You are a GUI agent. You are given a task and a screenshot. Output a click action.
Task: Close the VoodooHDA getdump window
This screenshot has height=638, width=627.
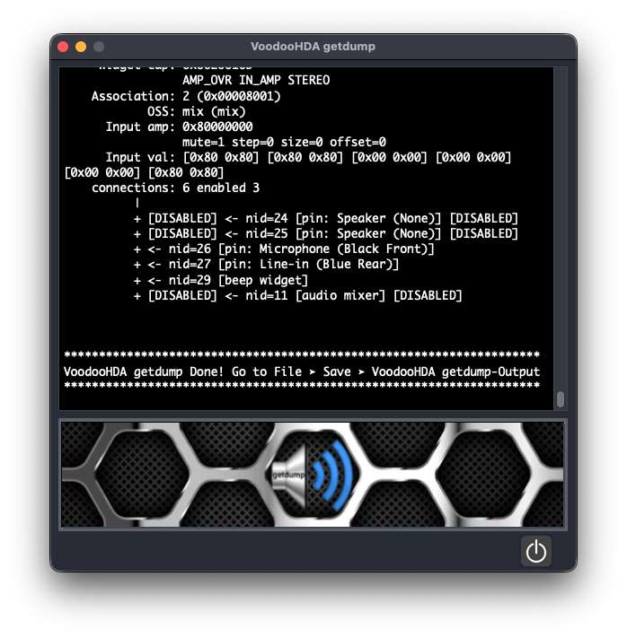63,47
